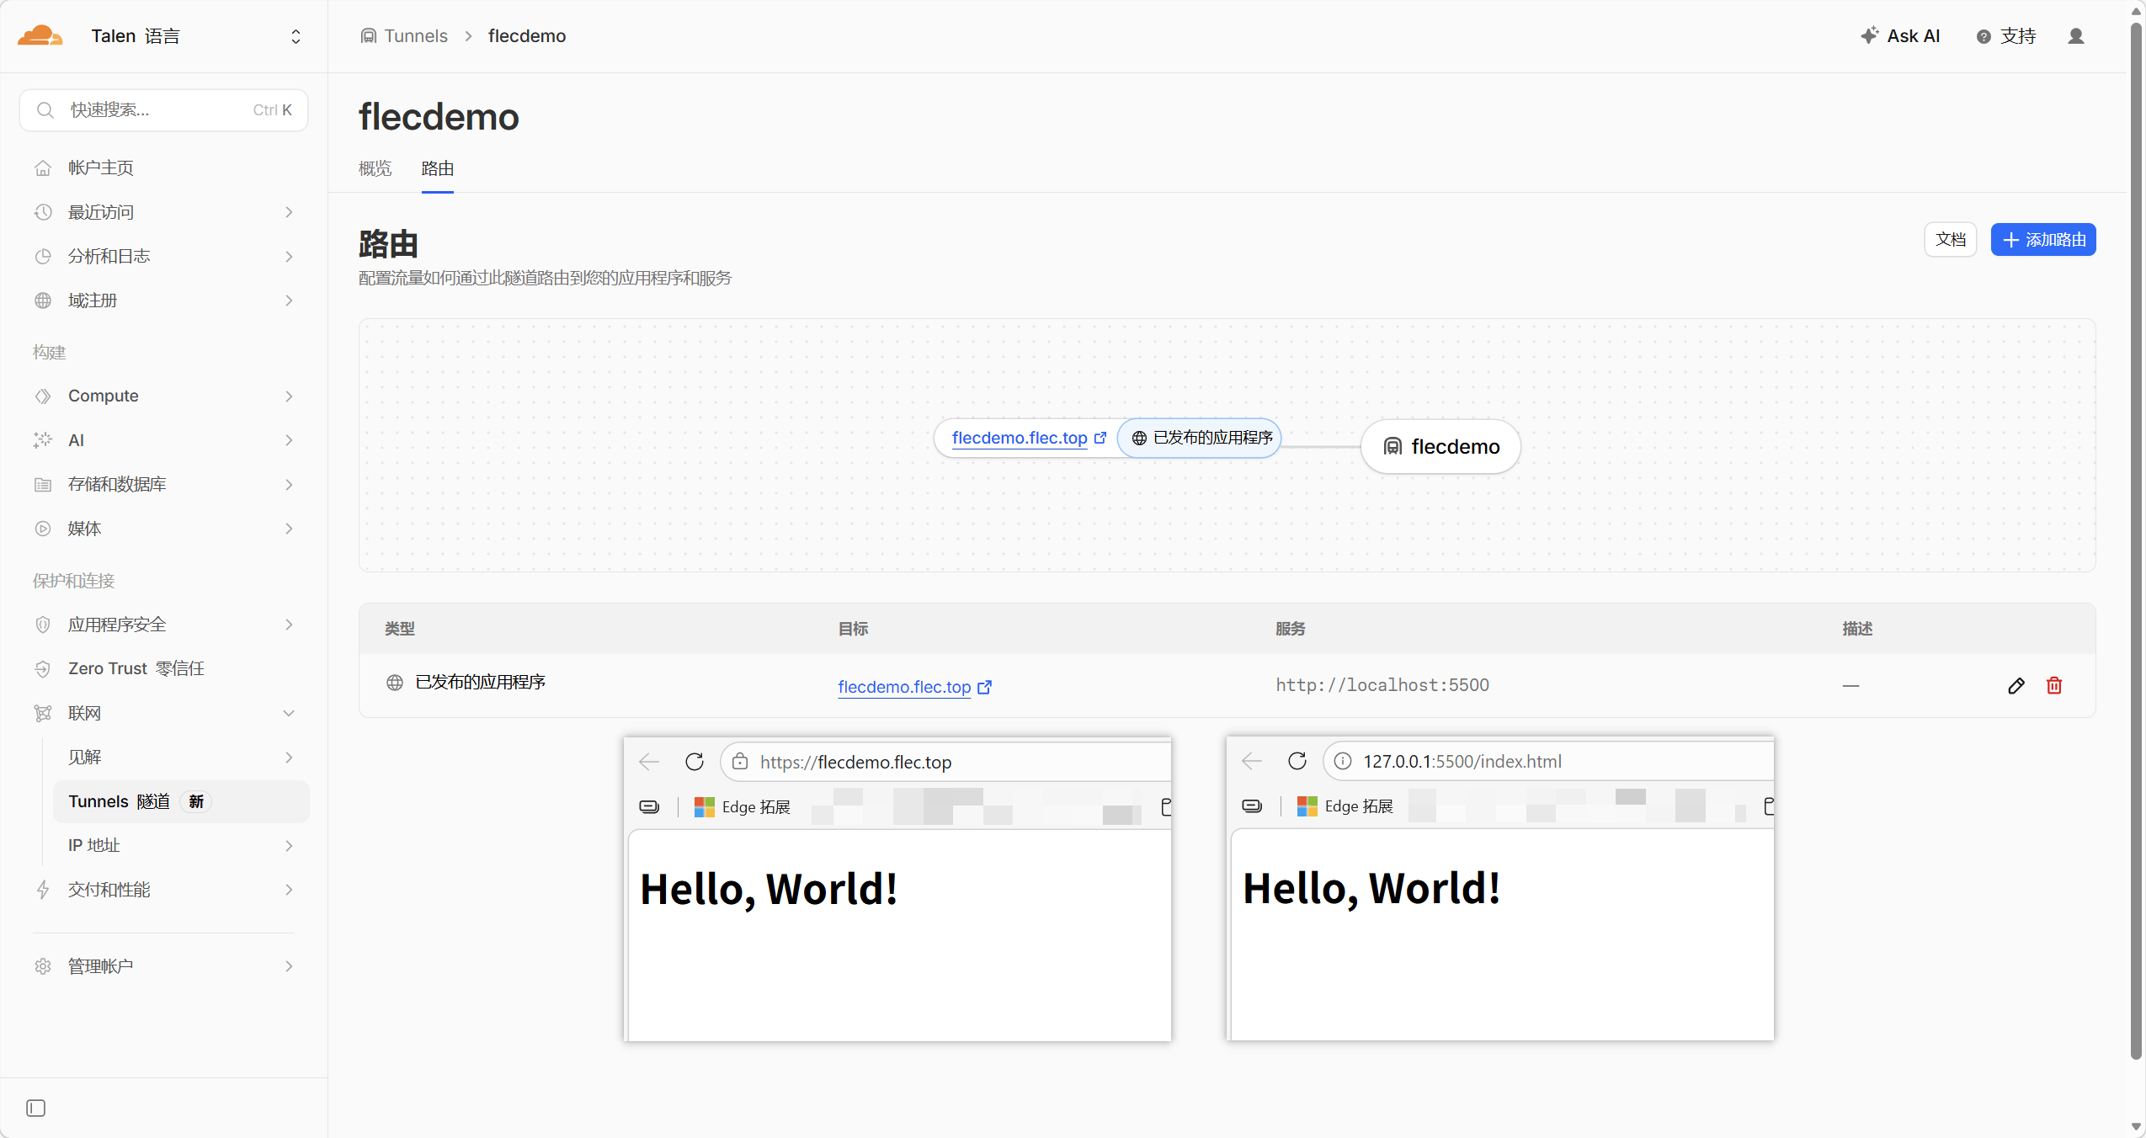Click the collapse sidebar icon at bottom-left
Screen dimensions: 2146x1138
35,1108
